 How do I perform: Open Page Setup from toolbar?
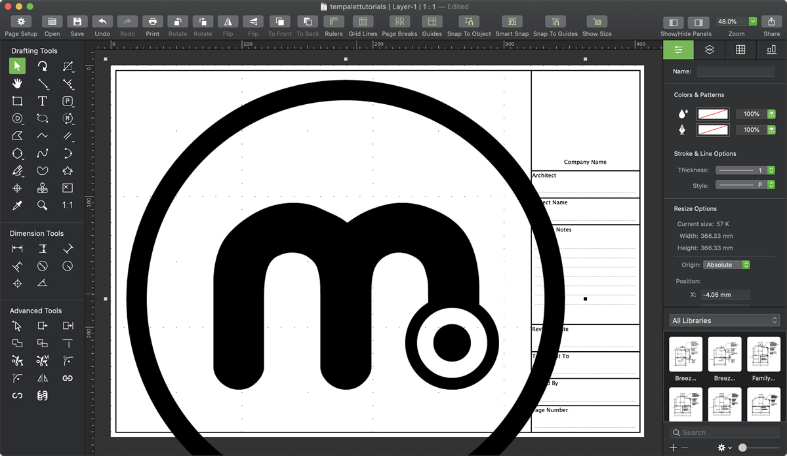click(x=21, y=22)
